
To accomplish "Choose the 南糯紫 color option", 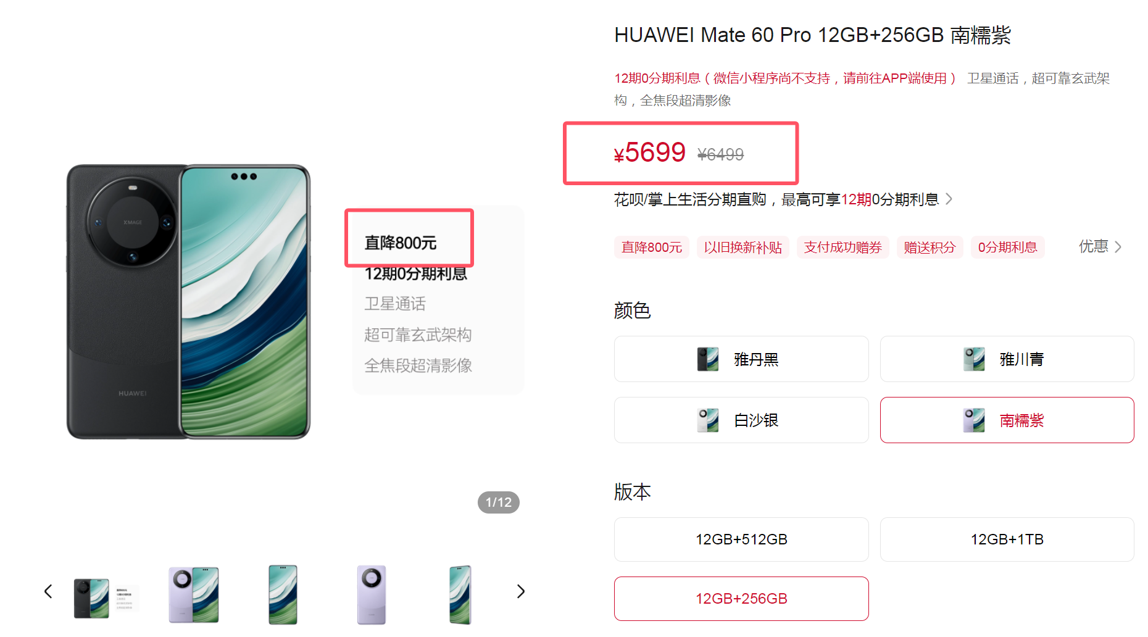I will 1007,420.
